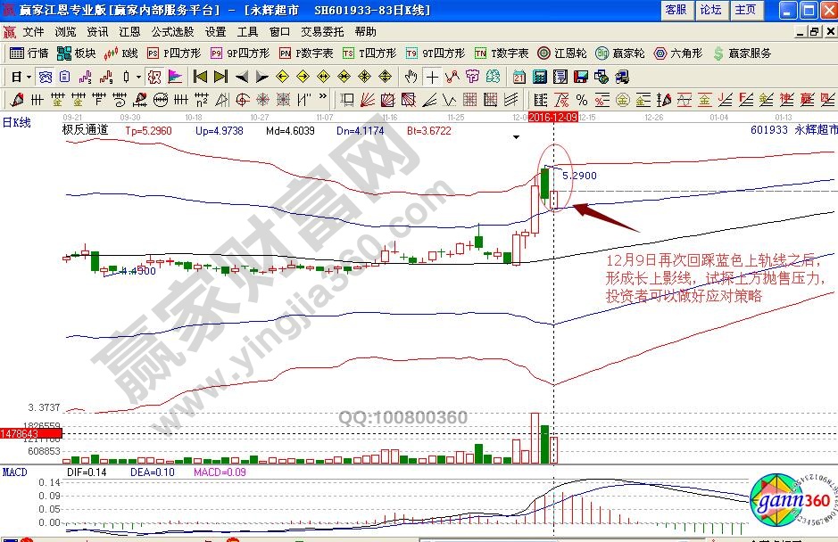Jump to first bar with skip-to-start arrow
Viewport: 838px width, 542px height.
point(200,77)
